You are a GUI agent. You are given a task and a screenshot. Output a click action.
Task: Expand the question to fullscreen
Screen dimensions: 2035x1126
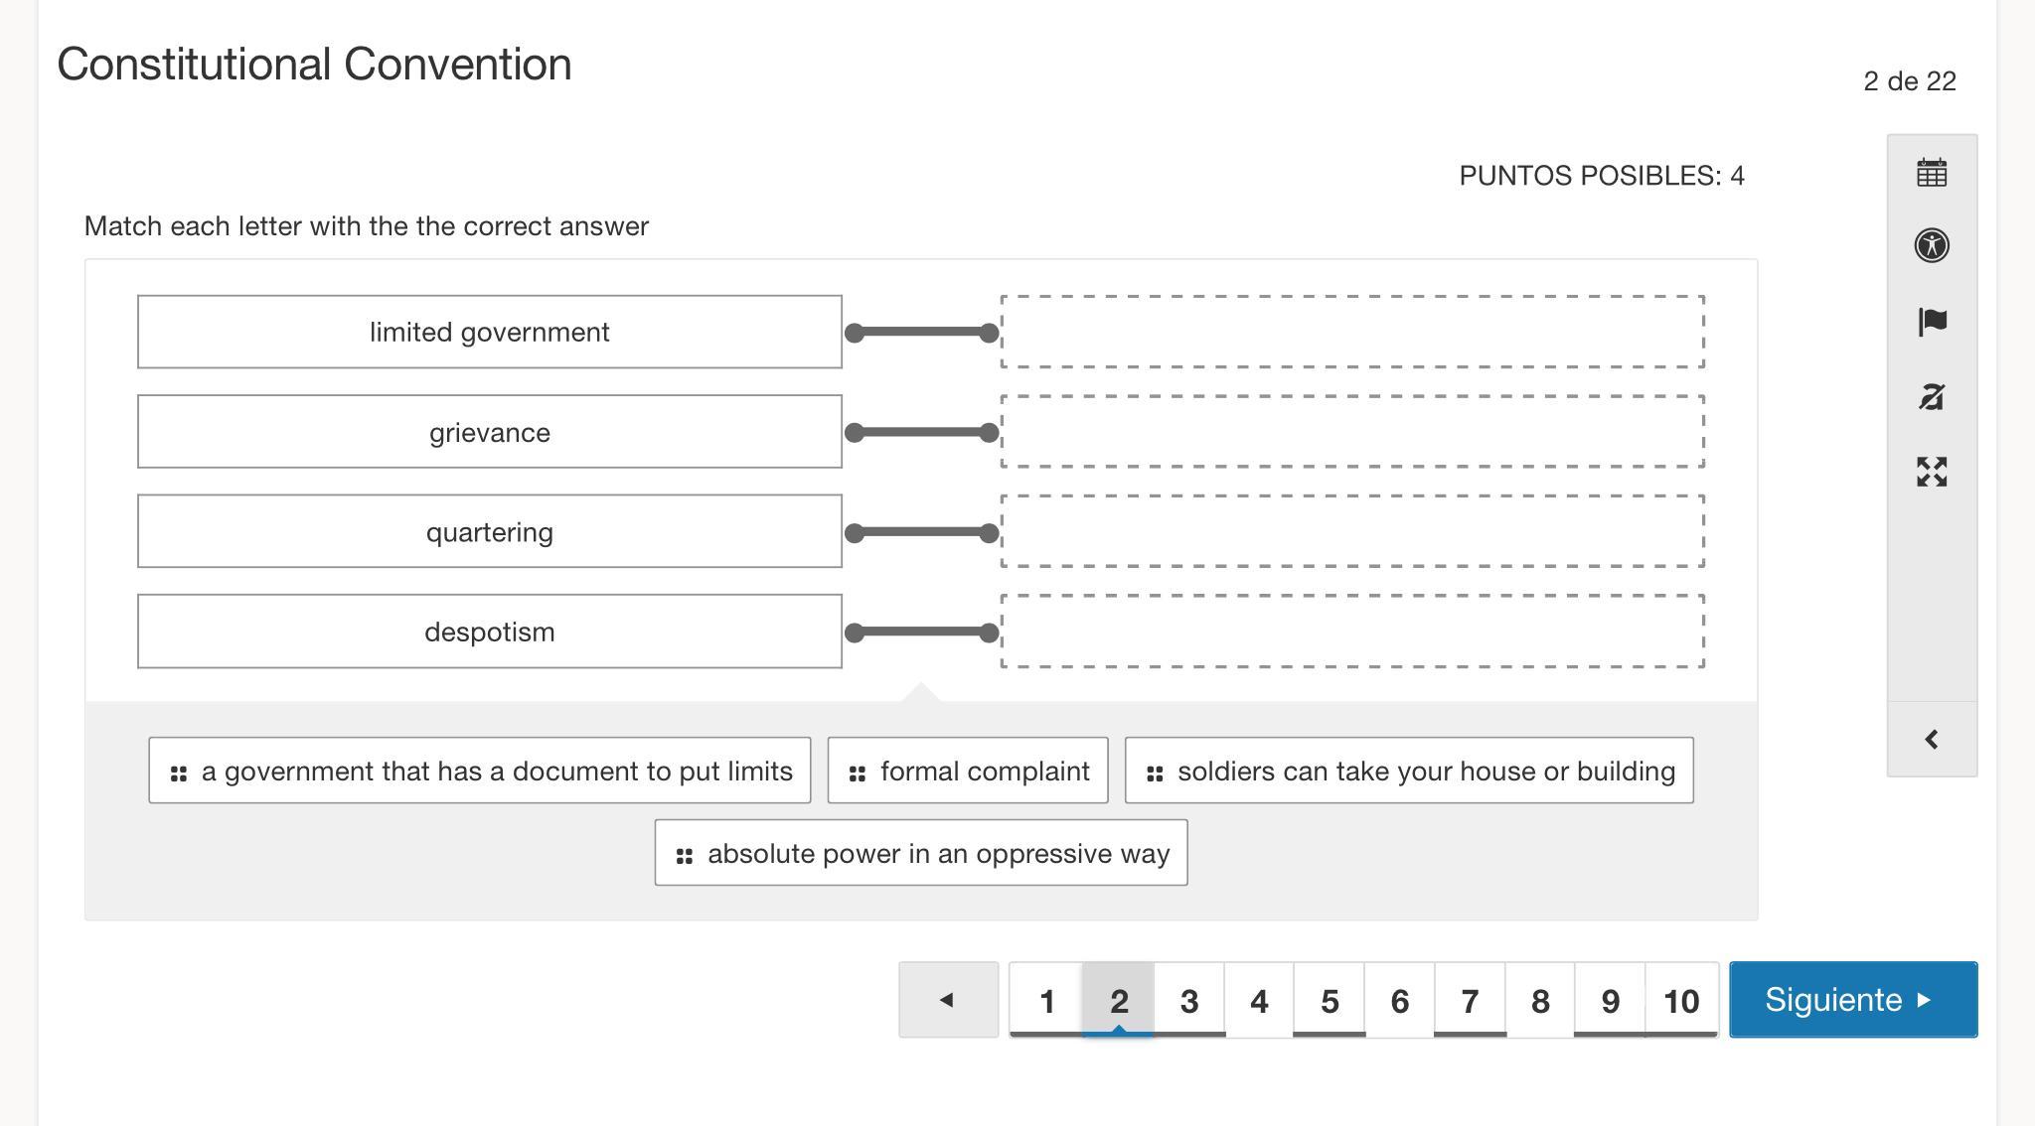point(1932,472)
